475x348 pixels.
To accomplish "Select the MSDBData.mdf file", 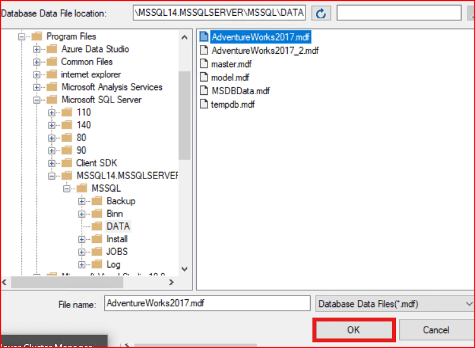I will point(240,90).
